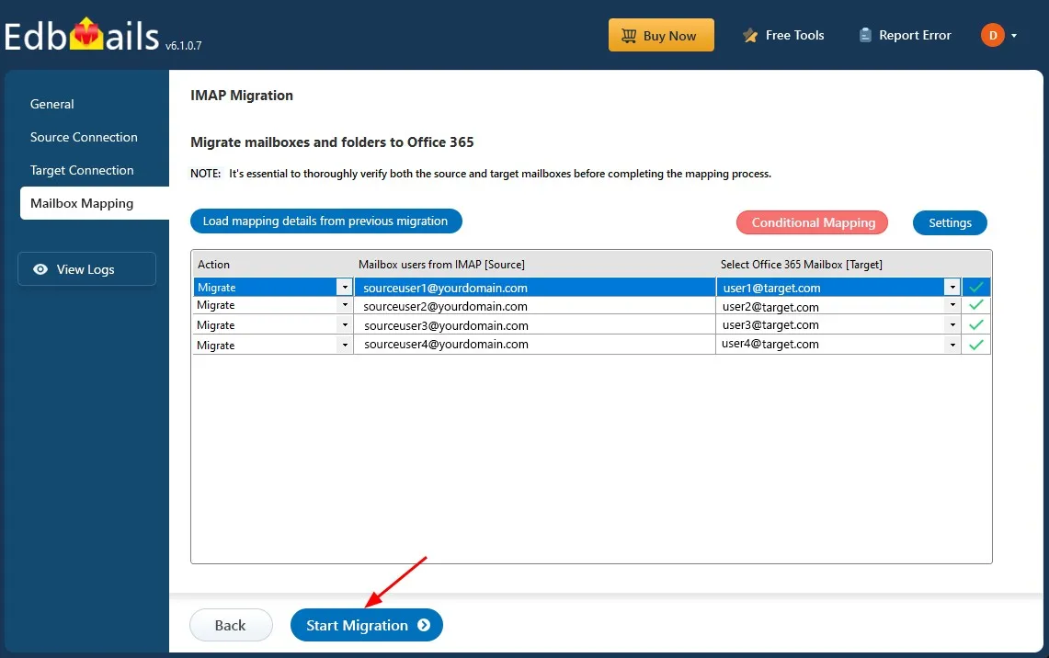Click the green checkmark for user1@target.com
This screenshot has height=658, width=1049.
pyautogui.click(x=976, y=287)
